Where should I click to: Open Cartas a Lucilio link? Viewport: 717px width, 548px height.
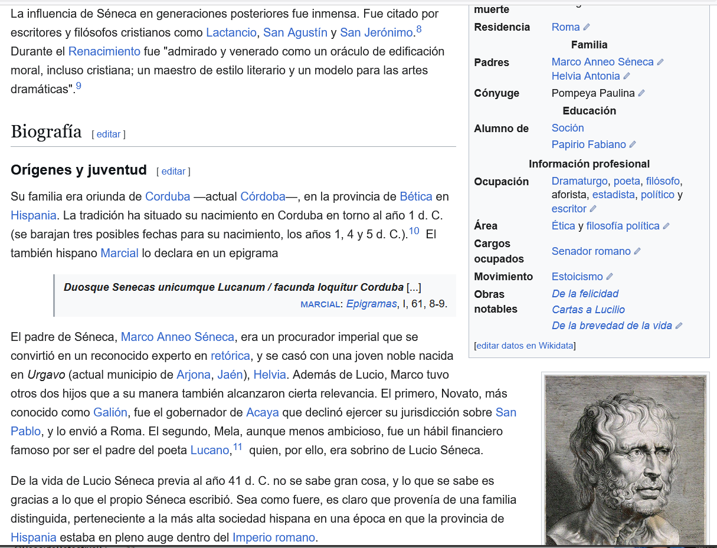tap(588, 310)
